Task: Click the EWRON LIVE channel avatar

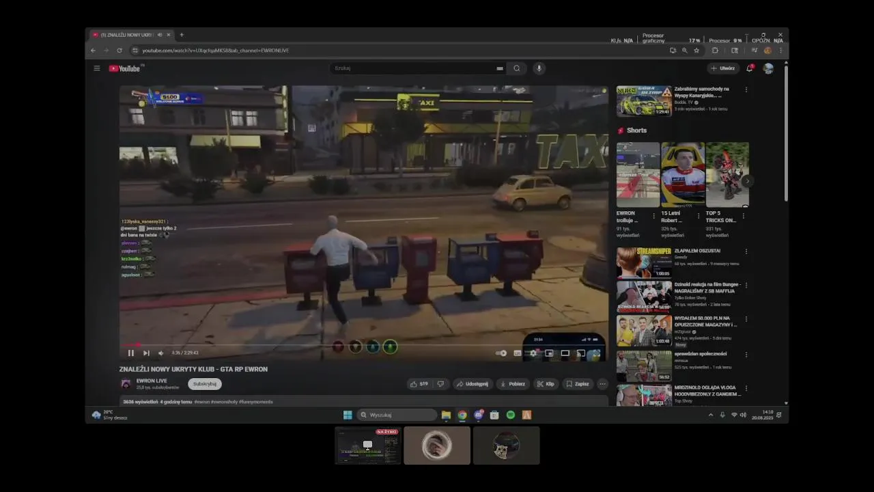Action: (x=126, y=384)
